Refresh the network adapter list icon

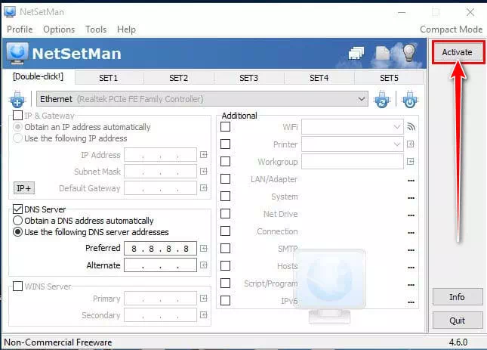point(382,100)
